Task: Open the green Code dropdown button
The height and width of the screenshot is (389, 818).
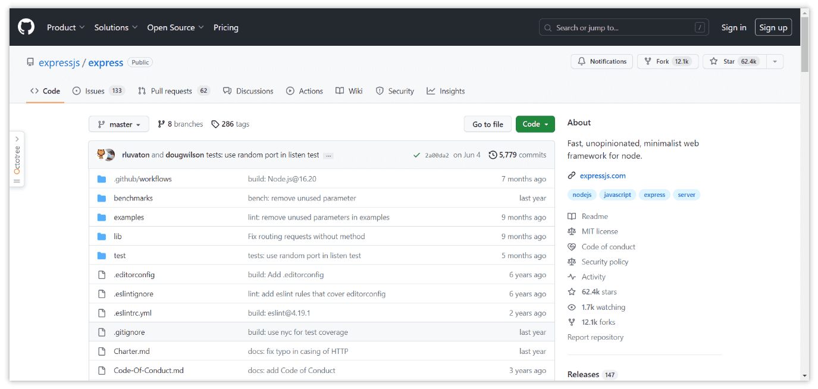Action: (535, 124)
